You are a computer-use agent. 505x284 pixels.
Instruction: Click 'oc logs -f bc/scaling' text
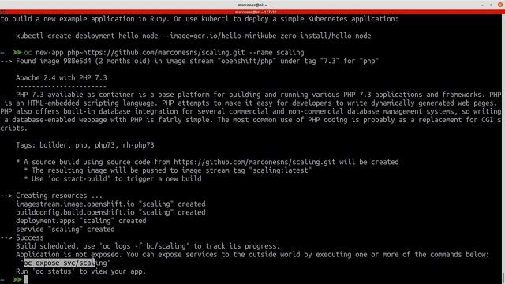(x=144, y=246)
